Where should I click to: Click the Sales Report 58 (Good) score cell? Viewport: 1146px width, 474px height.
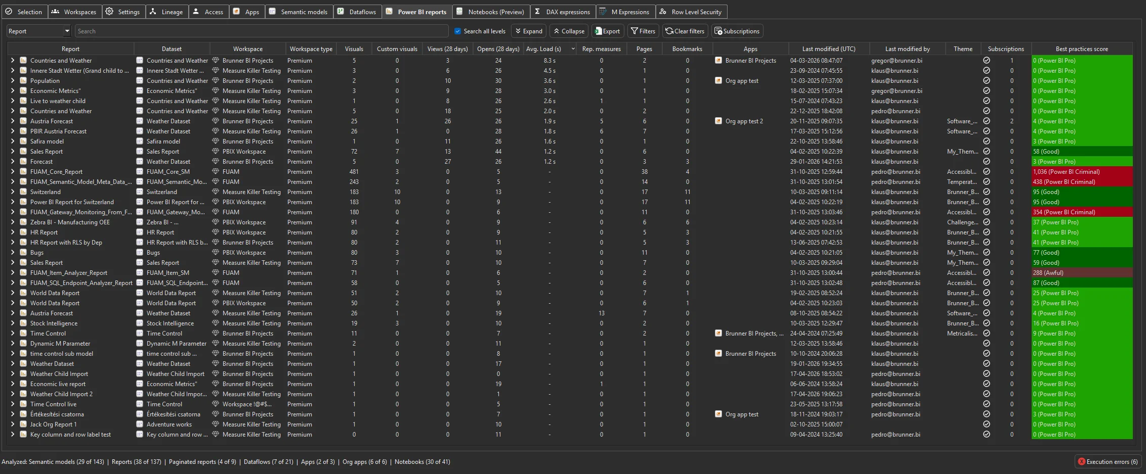click(1082, 152)
